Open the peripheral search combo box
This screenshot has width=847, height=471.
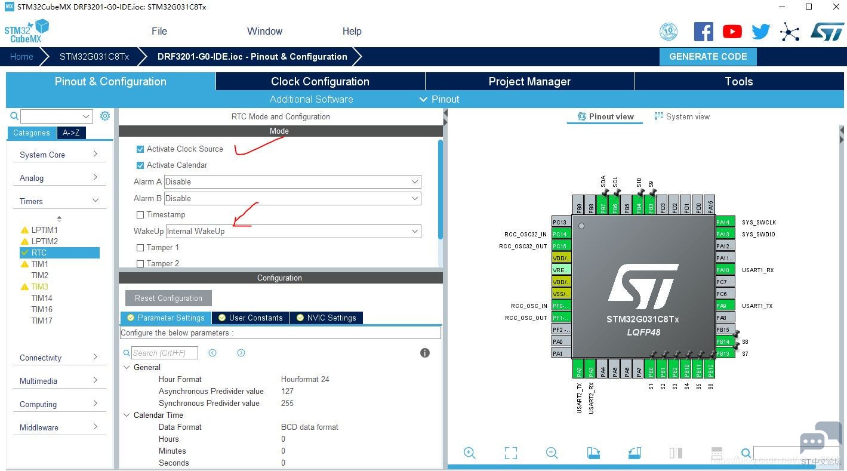tap(57, 116)
